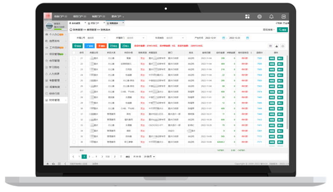Check the checkbox for row 21
Image resolution: width=333 pixels, height=192 pixels.
tap(74, 58)
